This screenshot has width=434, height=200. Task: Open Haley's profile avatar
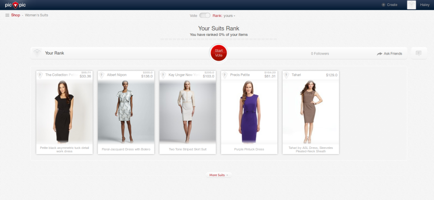[x=411, y=5]
